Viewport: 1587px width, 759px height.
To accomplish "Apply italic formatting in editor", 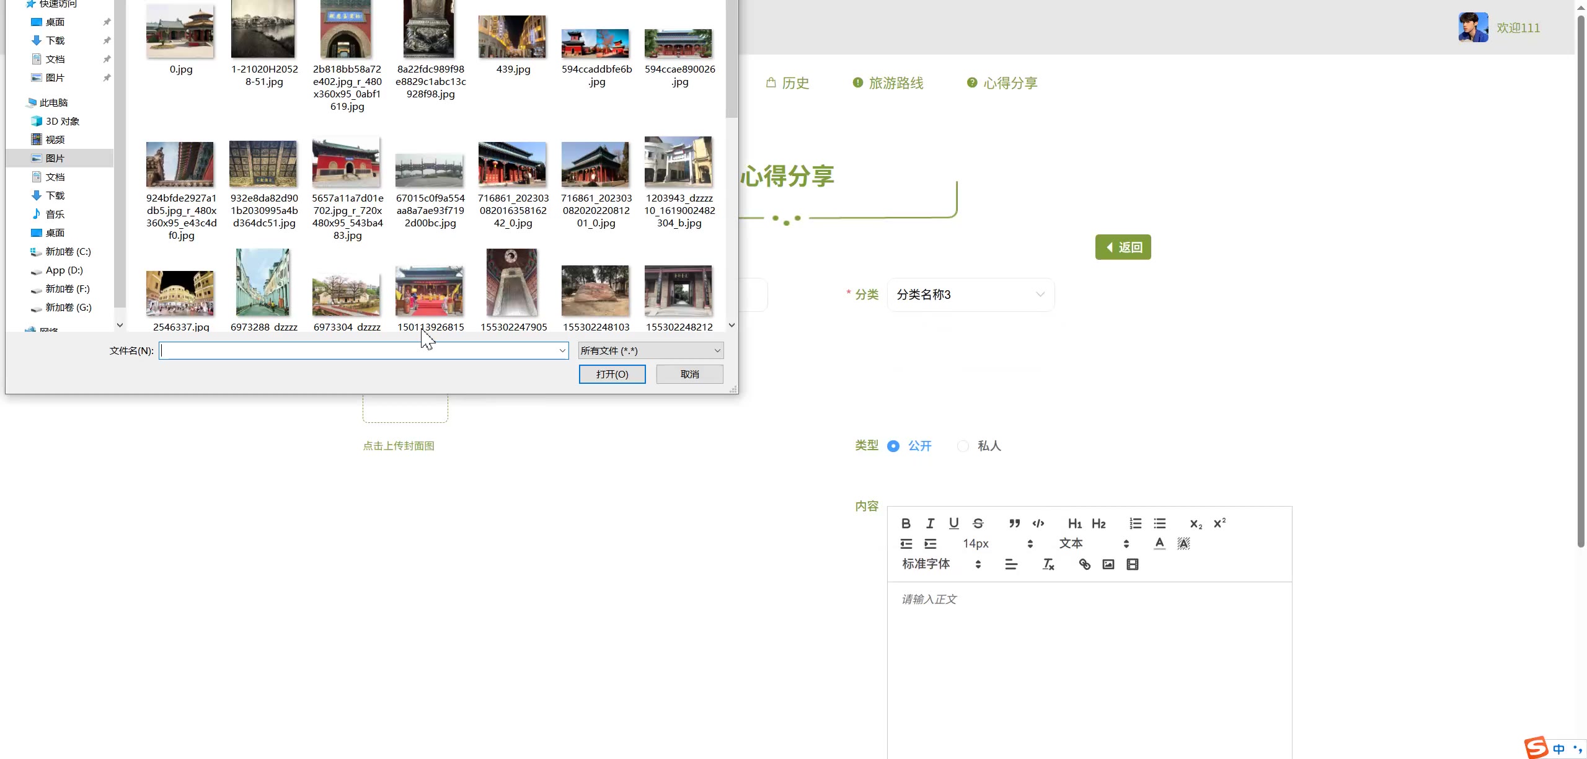I will (930, 523).
